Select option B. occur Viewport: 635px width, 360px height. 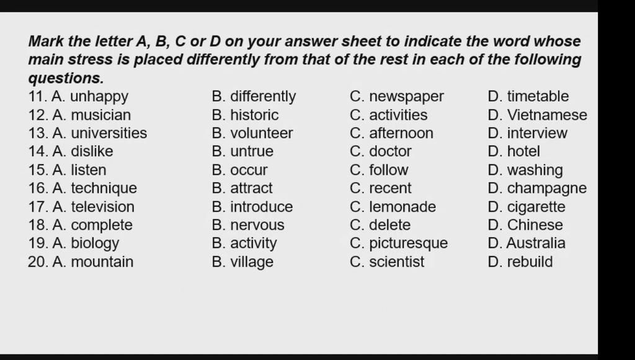(240, 170)
